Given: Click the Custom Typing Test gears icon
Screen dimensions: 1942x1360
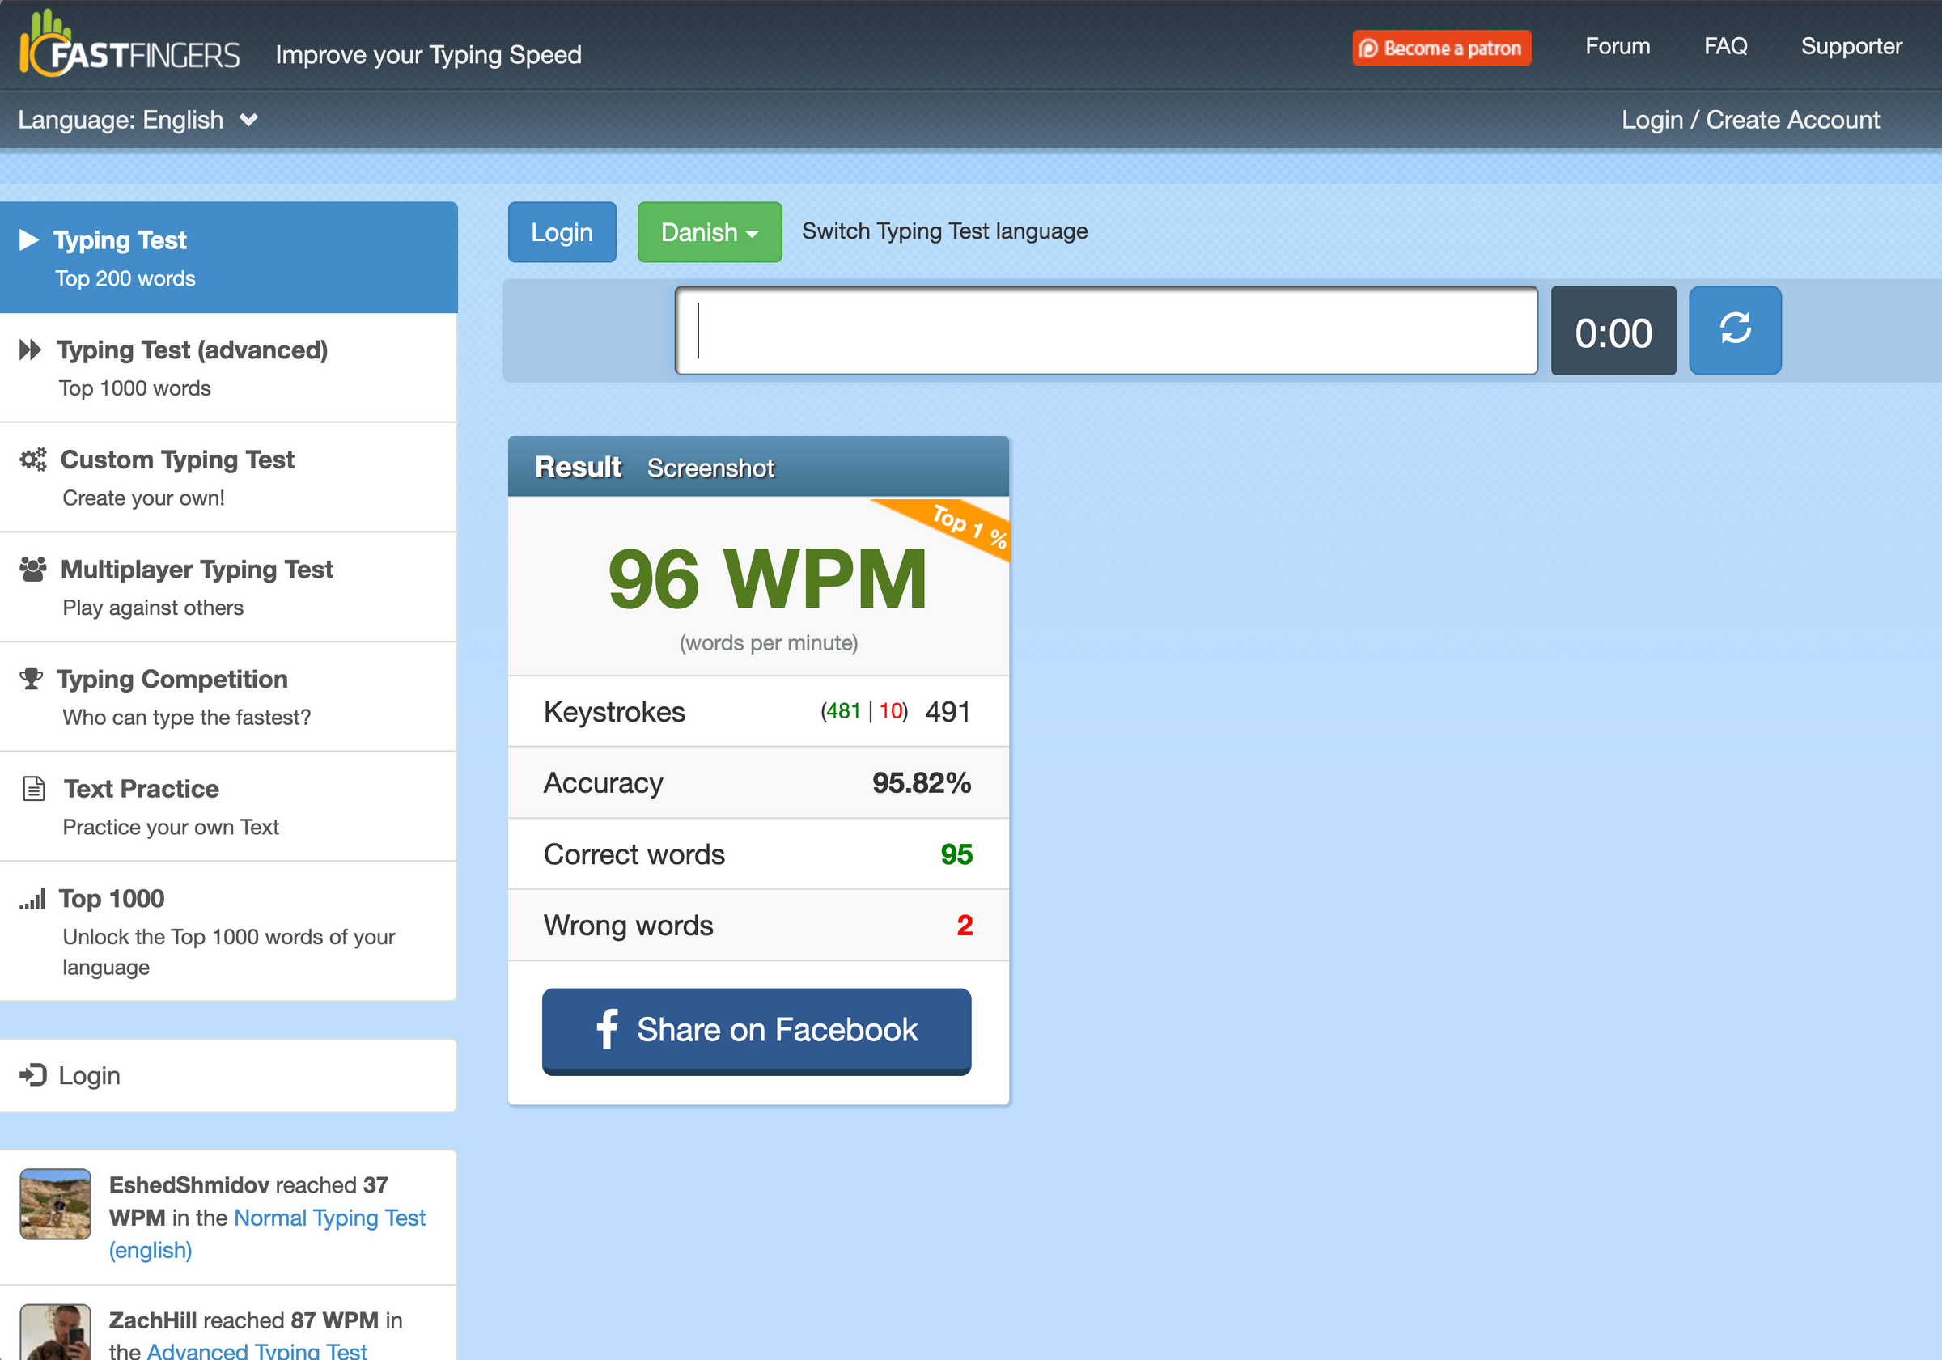Looking at the screenshot, I should [33, 460].
